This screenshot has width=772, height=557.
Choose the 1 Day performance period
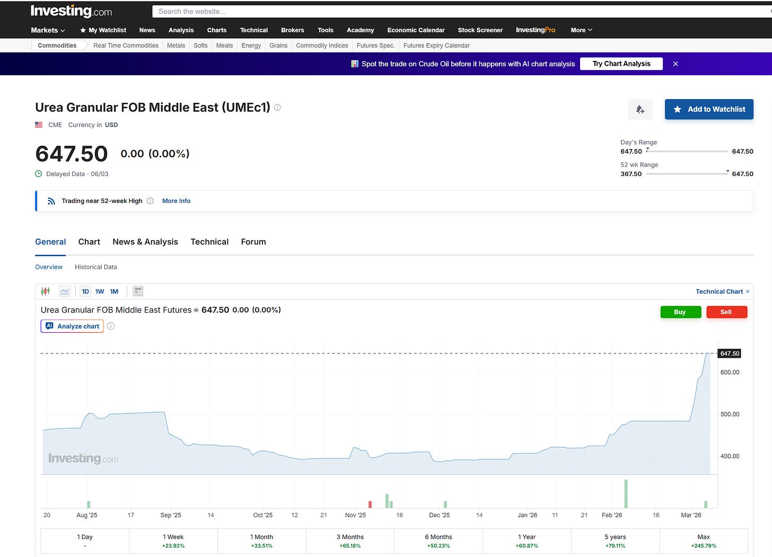click(x=85, y=541)
